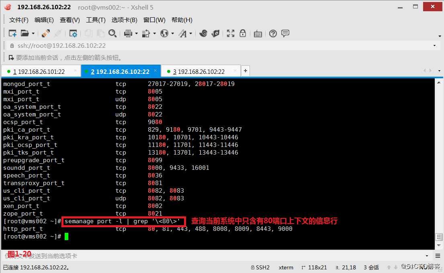The image size is (444, 273).
Task: Expand the Encoding globe dropdown arrow
Action: point(172,34)
